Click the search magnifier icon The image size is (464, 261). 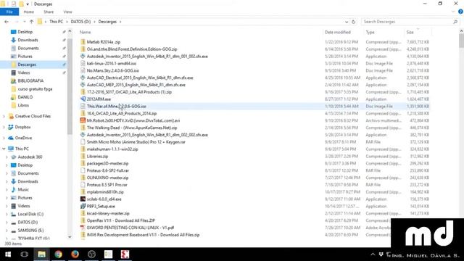(455, 22)
